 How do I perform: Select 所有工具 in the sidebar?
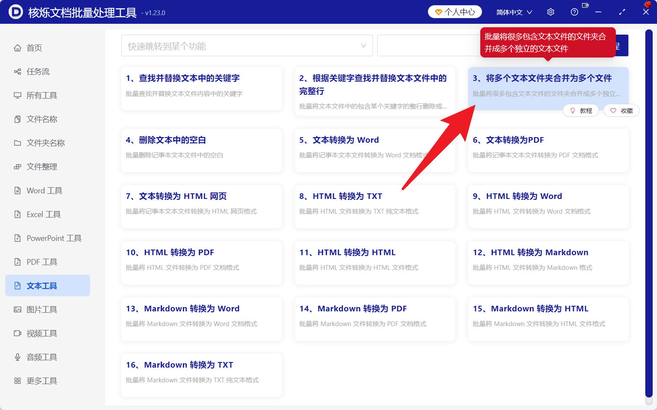(48, 96)
